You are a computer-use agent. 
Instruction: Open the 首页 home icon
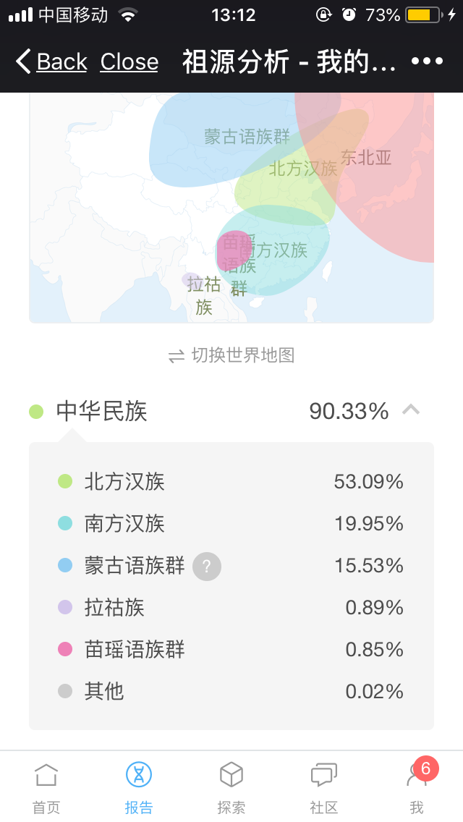46,776
